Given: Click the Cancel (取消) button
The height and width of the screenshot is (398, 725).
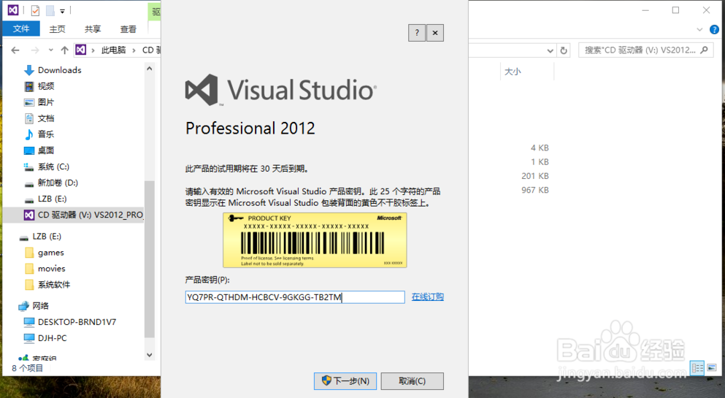Looking at the screenshot, I should coord(412,381).
